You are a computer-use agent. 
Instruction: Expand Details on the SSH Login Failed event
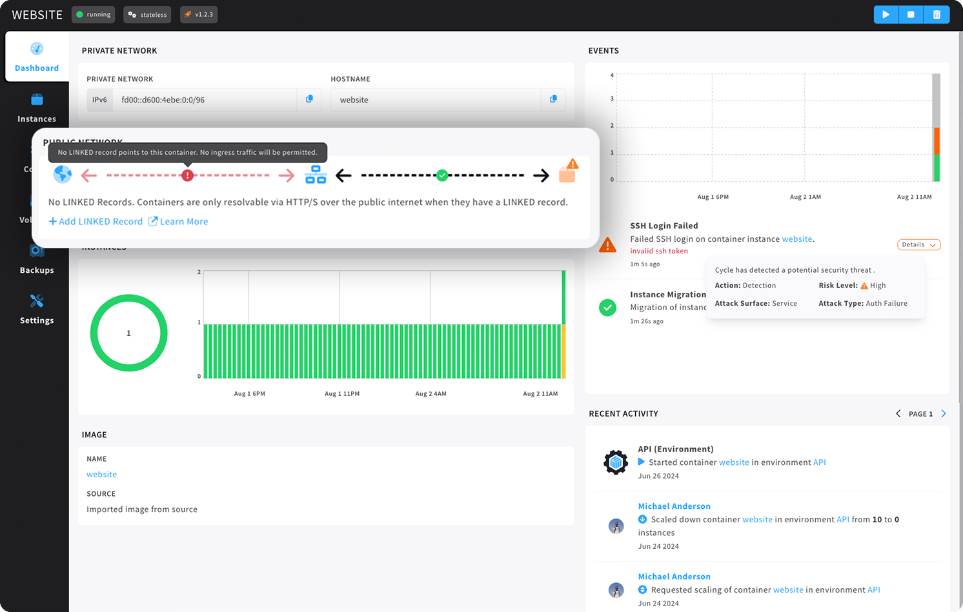pos(918,244)
